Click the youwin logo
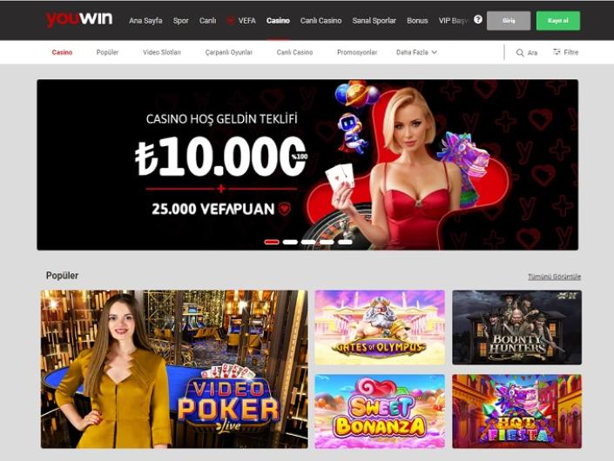 tap(79, 19)
